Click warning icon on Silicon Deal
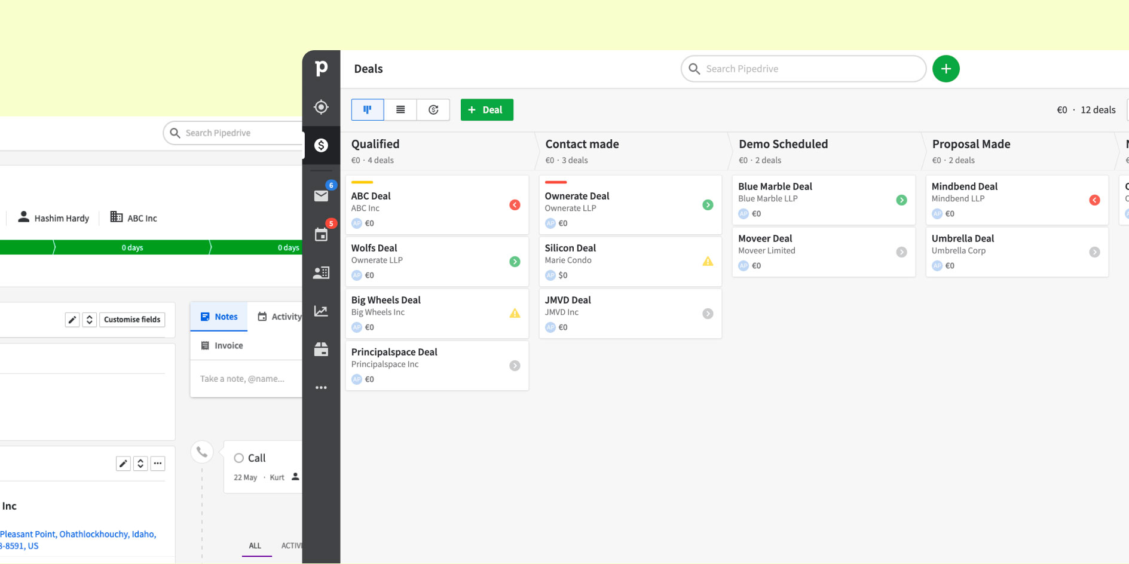This screenshot has width=1129, height=564. pyautogui.click(x=708, y=261)
